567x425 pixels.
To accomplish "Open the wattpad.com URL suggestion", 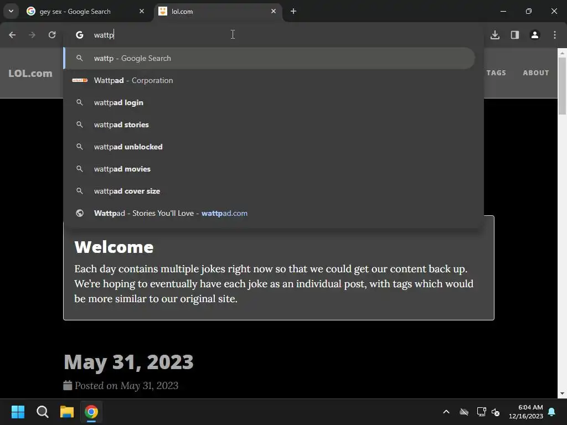I will [x=269, y=213].
